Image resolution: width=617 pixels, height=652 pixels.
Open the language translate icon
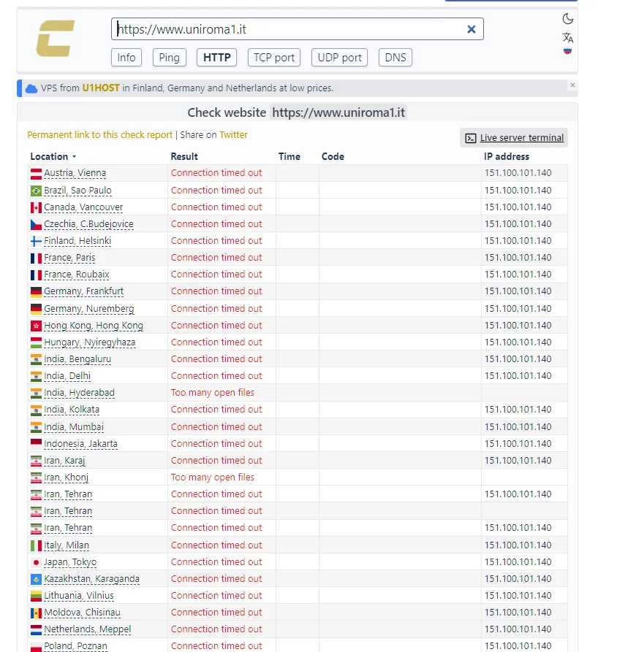click(568, 37)
